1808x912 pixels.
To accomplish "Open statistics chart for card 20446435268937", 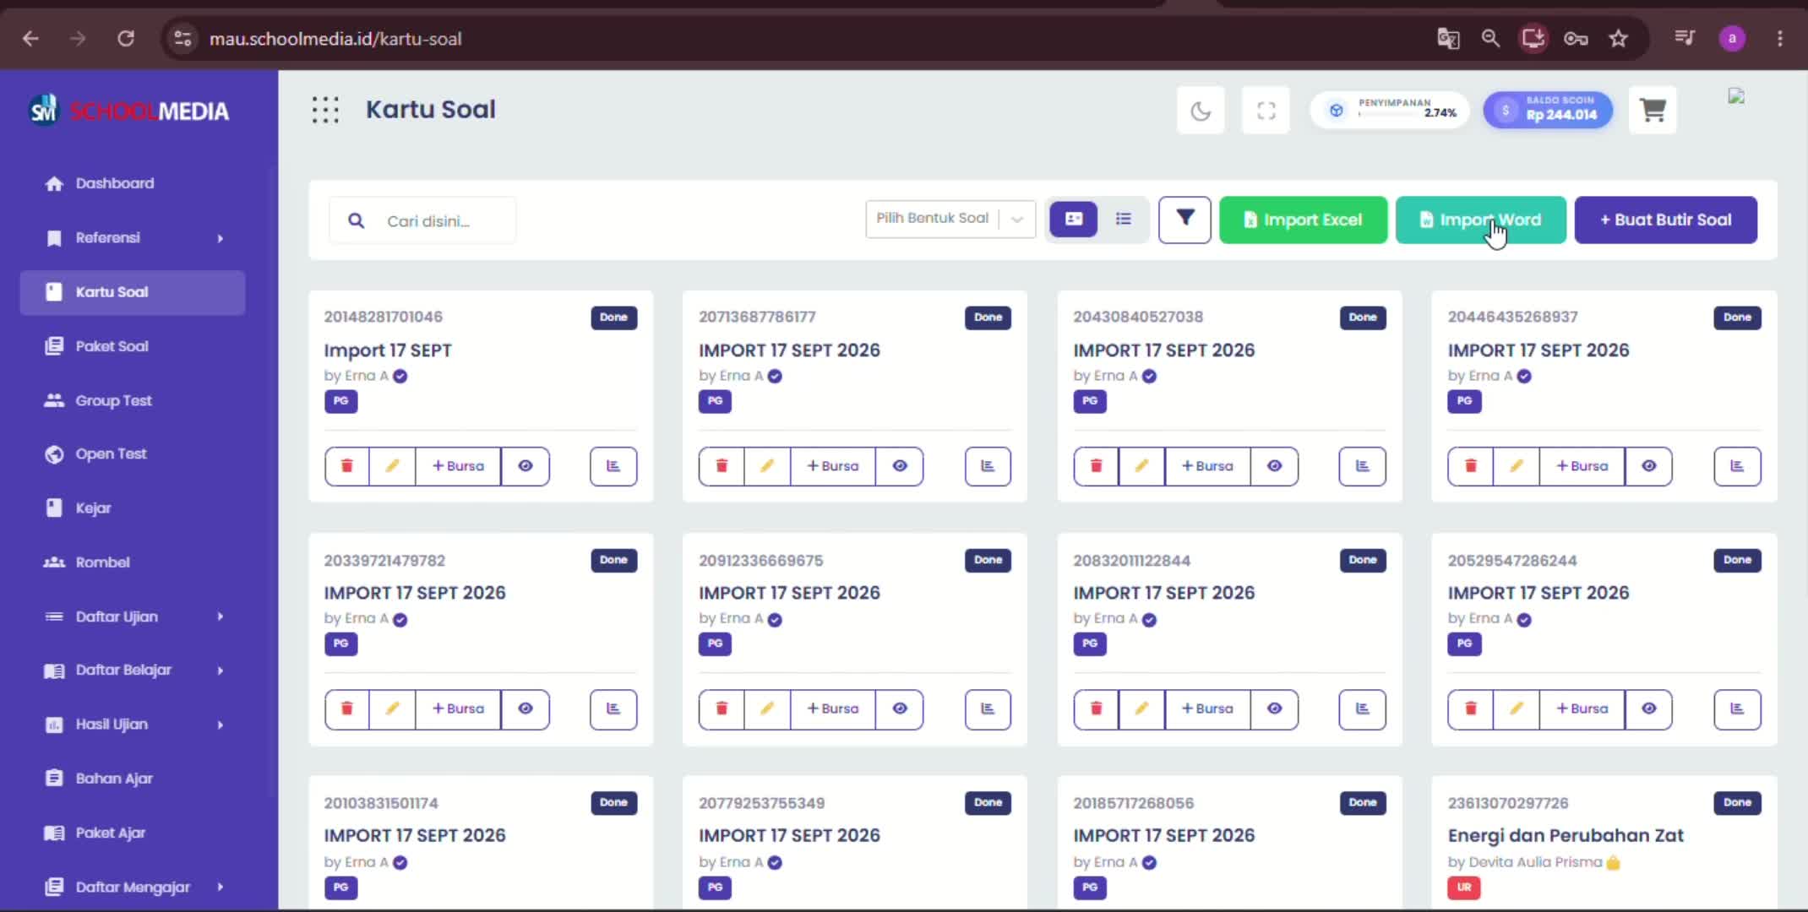I will click(x=1737, y=466).
